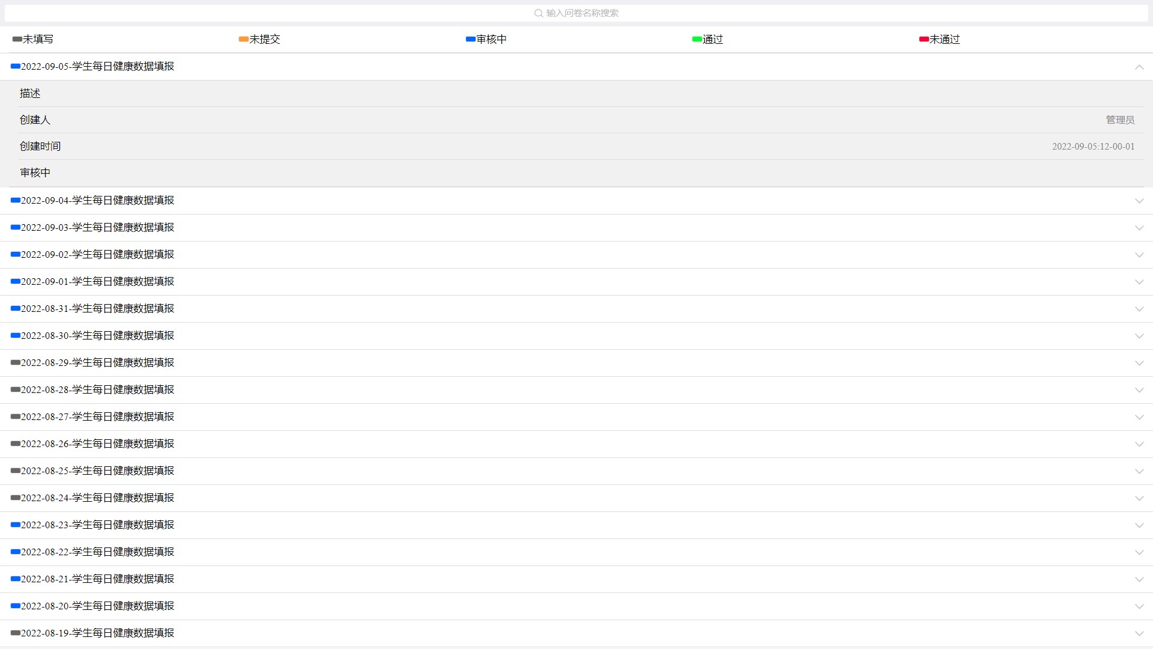Click the gray status icon for 2022-08-26
Screen dimensions: 1153x649
pyautogui.click(x=16, y=444)
